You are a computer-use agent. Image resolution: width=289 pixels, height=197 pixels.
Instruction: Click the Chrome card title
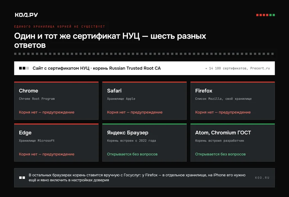pyautogui.click(x=28, y=91)
